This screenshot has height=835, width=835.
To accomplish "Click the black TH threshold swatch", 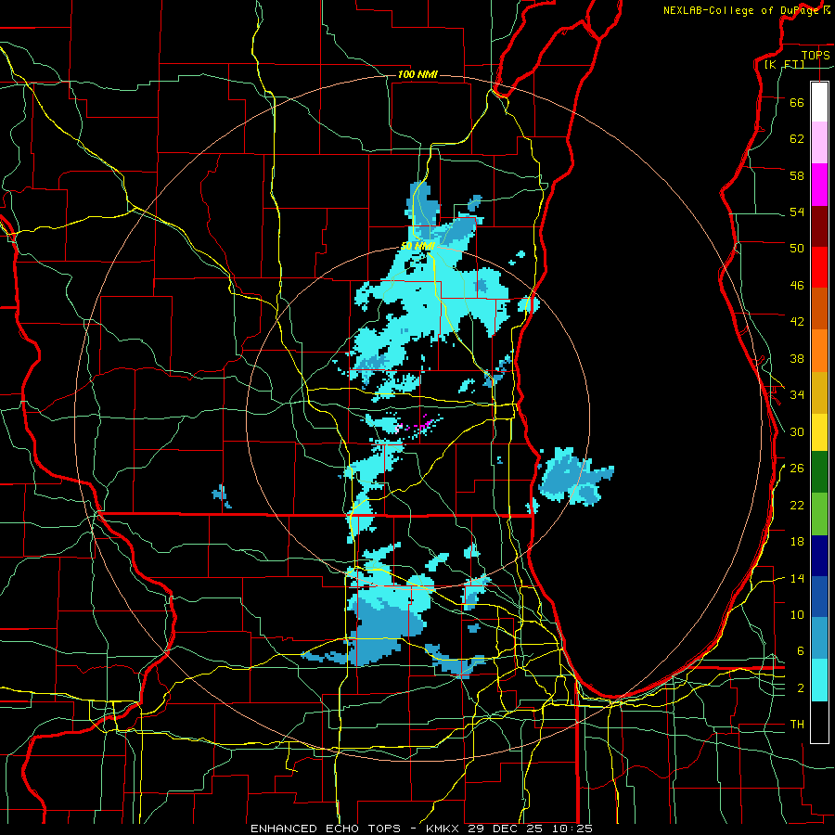I will (x=819, y=722).
